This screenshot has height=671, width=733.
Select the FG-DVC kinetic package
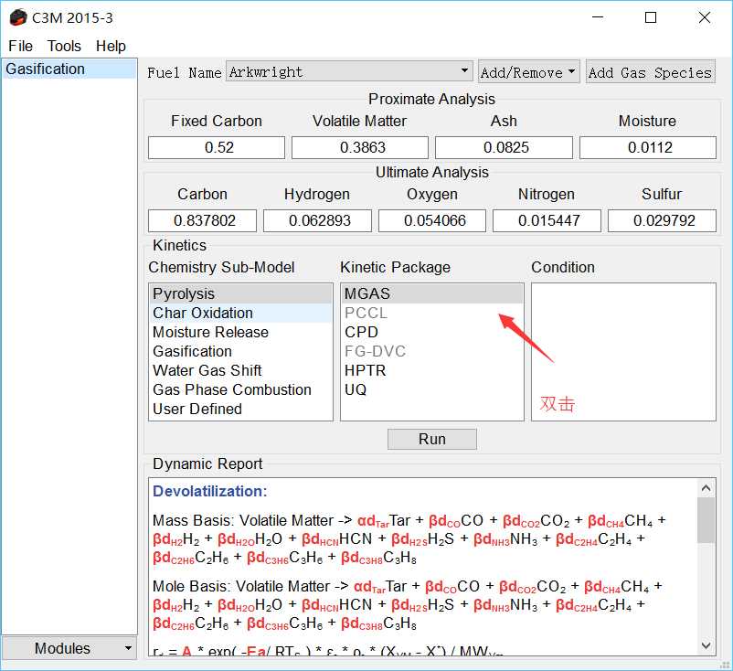point(432,351)
